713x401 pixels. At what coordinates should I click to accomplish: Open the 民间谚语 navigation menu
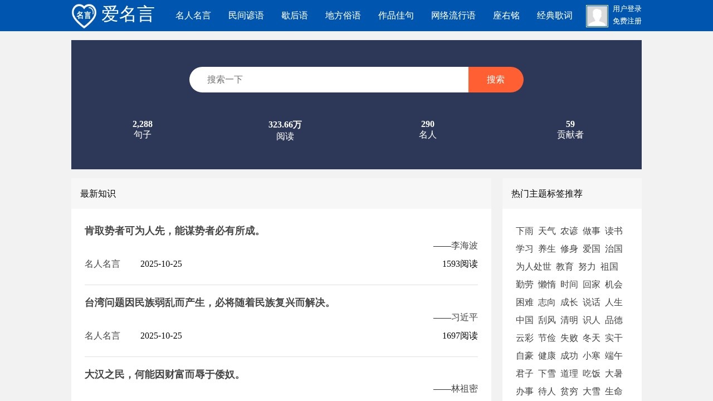246,16
